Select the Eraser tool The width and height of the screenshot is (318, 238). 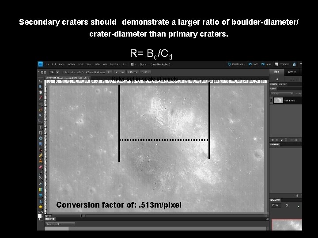tap(40, 167)
